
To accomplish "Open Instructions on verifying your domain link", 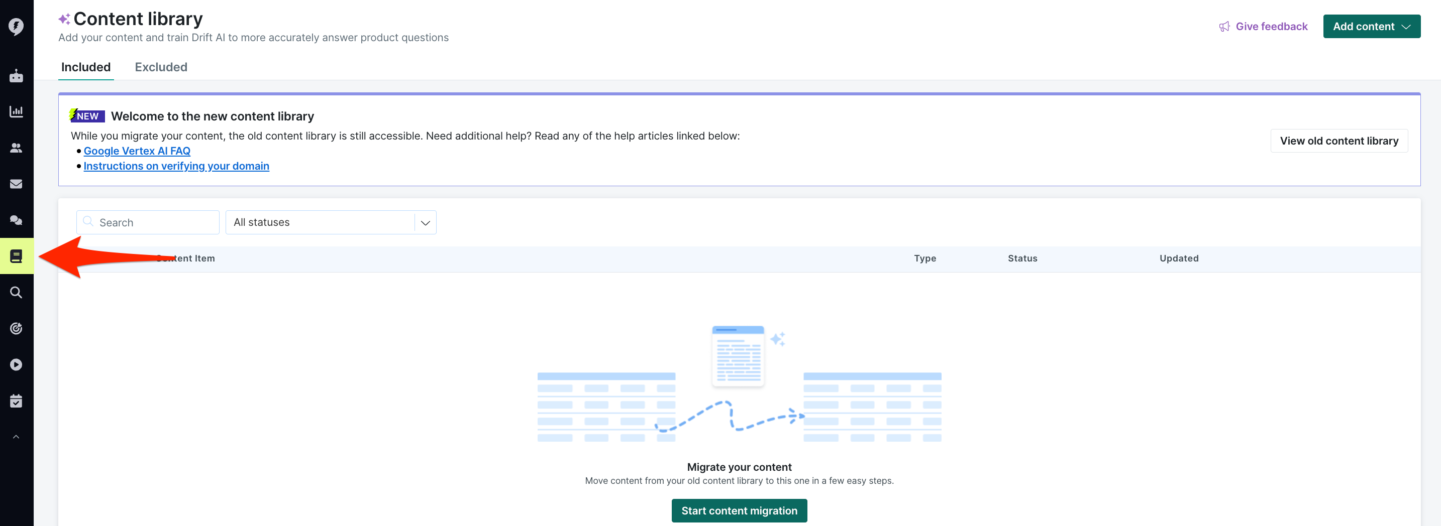I will point(176,166).
